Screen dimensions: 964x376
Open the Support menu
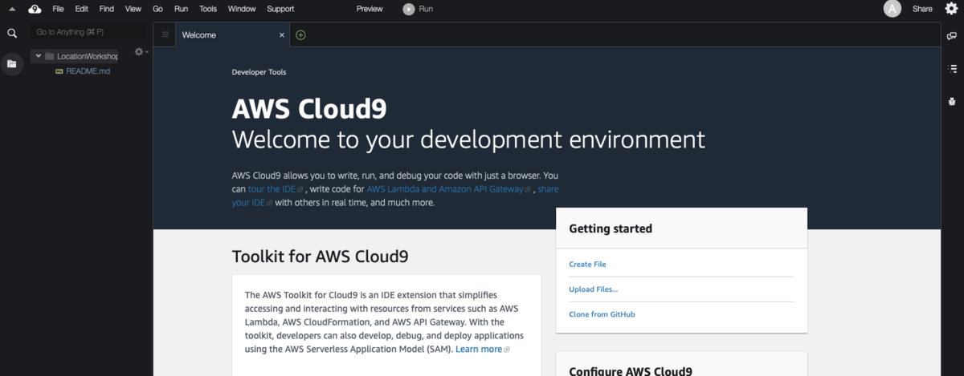click(x=280, y=9)
